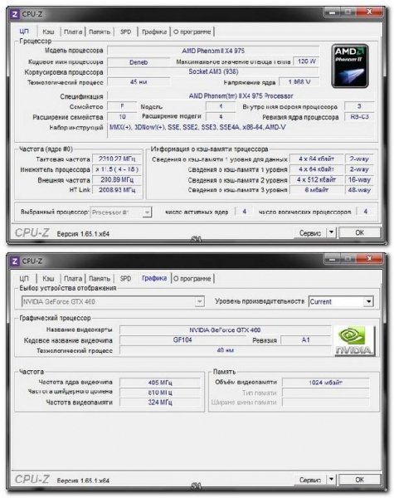The image size is (394, 498).
Task: Click the active cores count value 4
Action: pos(244,212)
